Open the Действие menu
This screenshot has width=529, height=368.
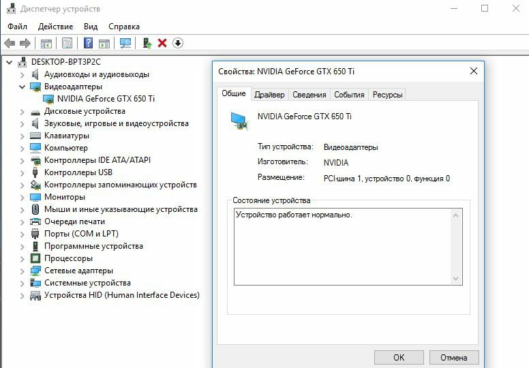coord(55,27)
